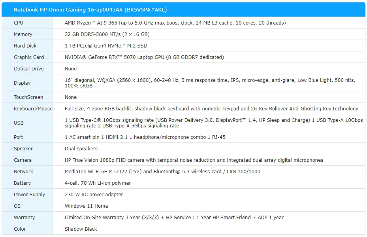Image resolution: width=367 pixels, height=237 pixels.
Task: Click the 1 TB PCIe Gen4 NVMe SSD value
Action: (x=105, y=46)
